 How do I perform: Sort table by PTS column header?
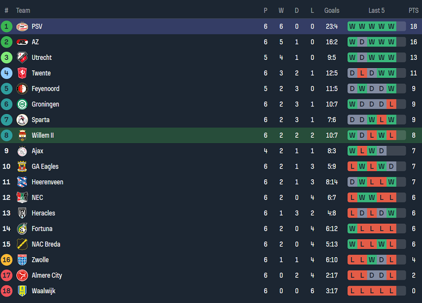pos(413,10)
